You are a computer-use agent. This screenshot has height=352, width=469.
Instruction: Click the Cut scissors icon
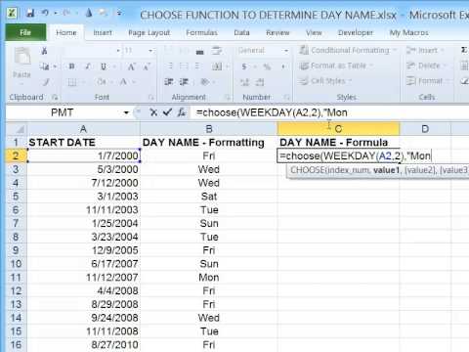click(x=44, y=51)
